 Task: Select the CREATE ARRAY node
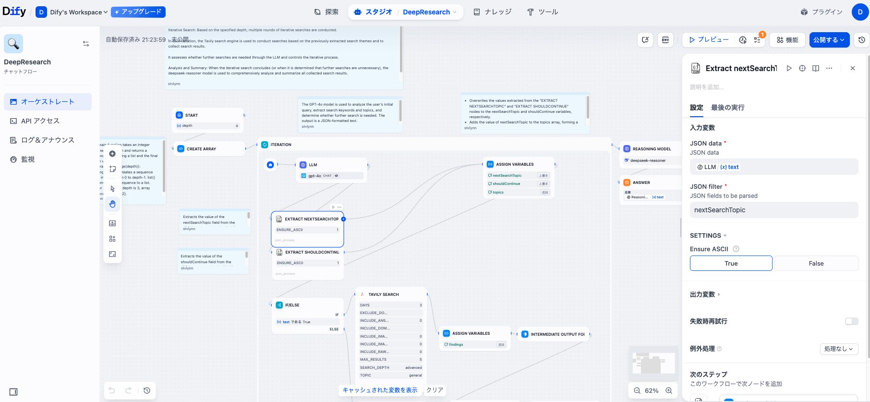tap(209, 149)
